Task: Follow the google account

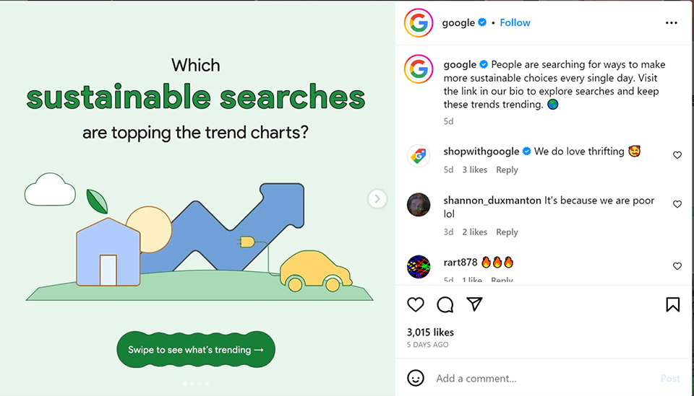Action: tap(515, 23)
